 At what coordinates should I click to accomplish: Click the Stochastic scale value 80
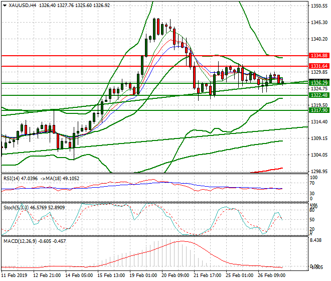click(x=312, y=210)
